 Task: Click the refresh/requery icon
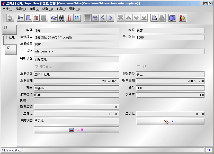[x=54, y=18]
